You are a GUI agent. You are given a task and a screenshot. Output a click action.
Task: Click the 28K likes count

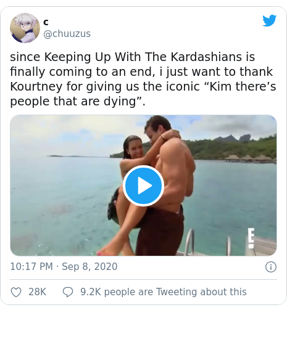(38, 292)
